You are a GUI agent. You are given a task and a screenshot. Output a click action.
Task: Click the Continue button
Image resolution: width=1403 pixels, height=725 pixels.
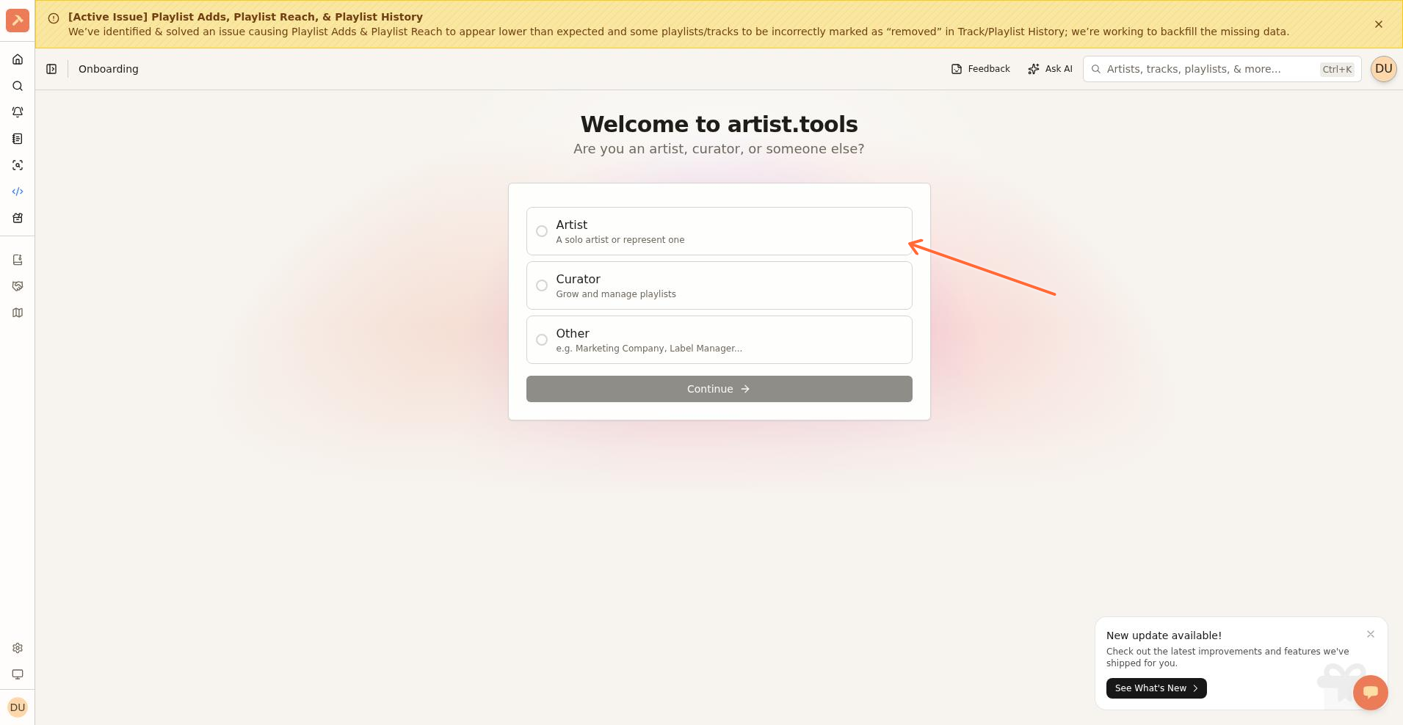719,389
